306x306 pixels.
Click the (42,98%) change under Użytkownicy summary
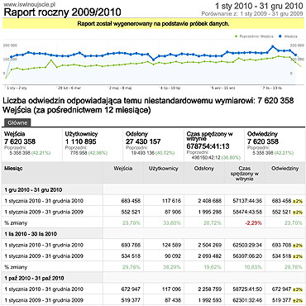coord(98,153)
